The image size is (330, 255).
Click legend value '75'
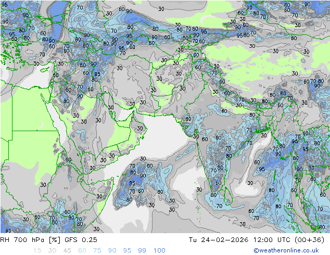coord(97,251)
